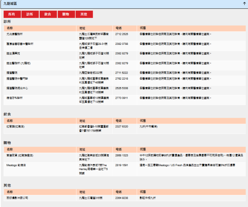This screenshot has height=207, width=248.
Task: Click the 播道醫院 name cell
Action: pyautogui.click(x=12, y=73)
